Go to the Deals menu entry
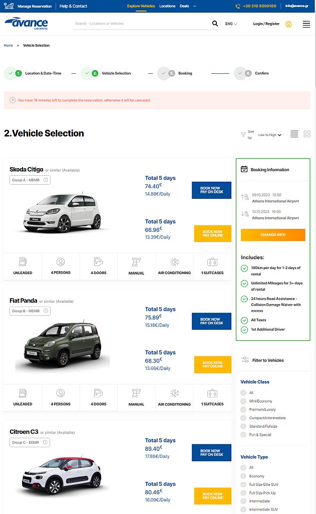The width and height of the screenshot is (316, 514). click(x=184, y=6)
